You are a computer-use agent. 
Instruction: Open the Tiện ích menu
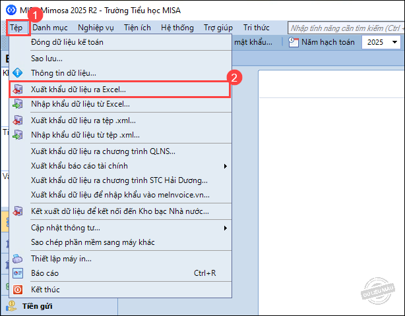(137, 28)
